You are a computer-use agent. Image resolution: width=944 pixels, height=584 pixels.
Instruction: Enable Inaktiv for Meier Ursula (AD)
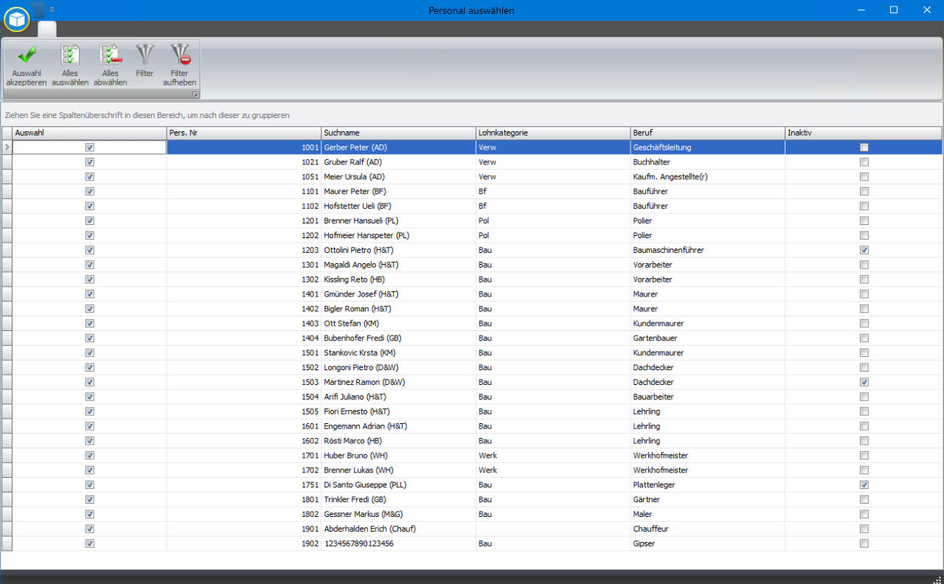pyautogui.click(x=864, y=177)
